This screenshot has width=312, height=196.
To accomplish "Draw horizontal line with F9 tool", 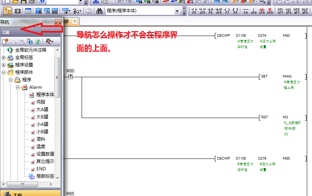I will [246, 11].
